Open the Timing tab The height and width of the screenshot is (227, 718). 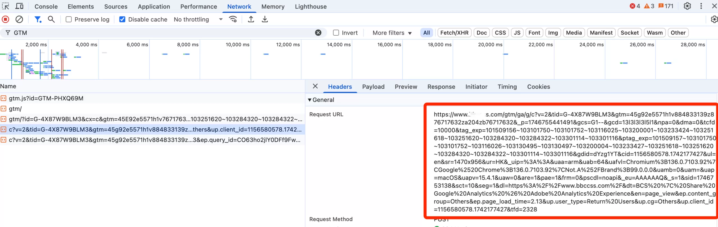tap(507, 86)
